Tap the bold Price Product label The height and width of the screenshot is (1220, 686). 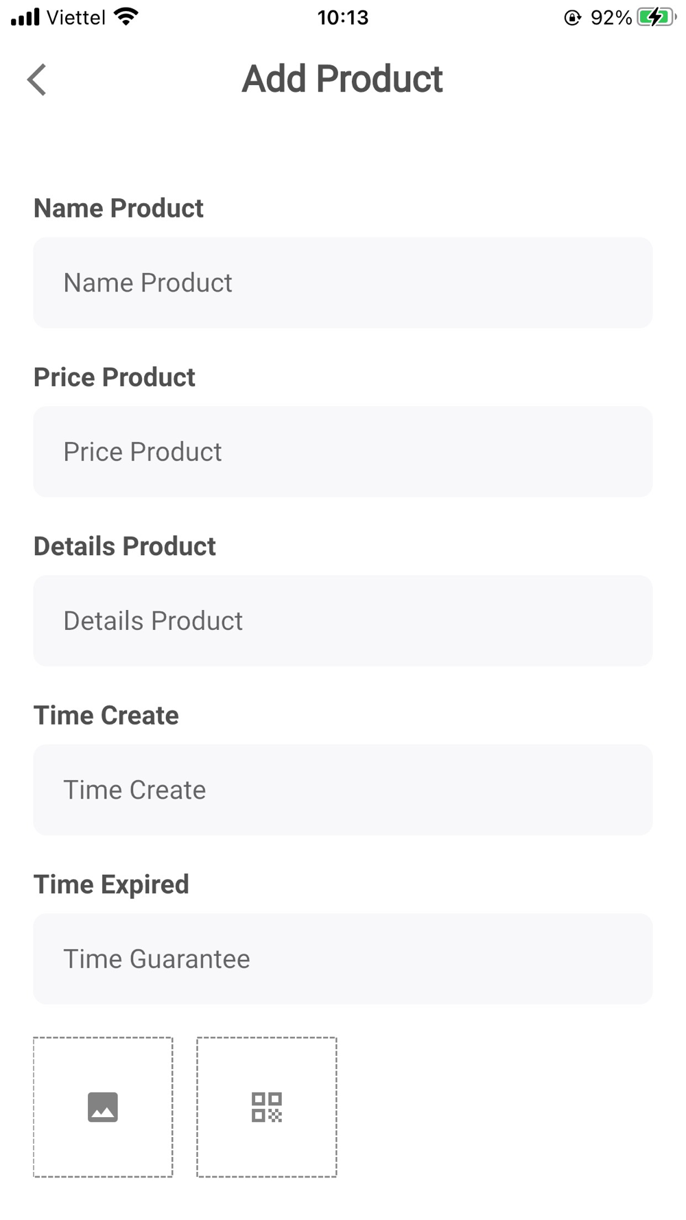[115, 377]
